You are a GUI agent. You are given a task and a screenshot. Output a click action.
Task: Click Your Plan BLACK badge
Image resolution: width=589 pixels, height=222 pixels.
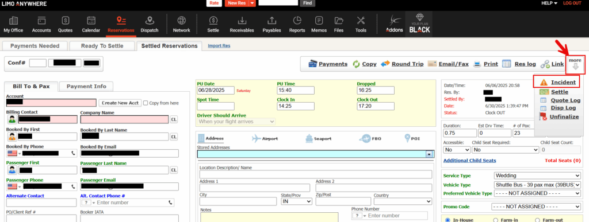pos(419,24)
